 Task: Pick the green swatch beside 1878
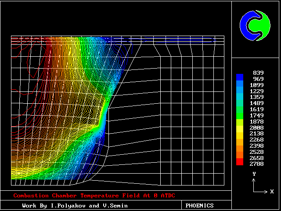pos(239,121)
